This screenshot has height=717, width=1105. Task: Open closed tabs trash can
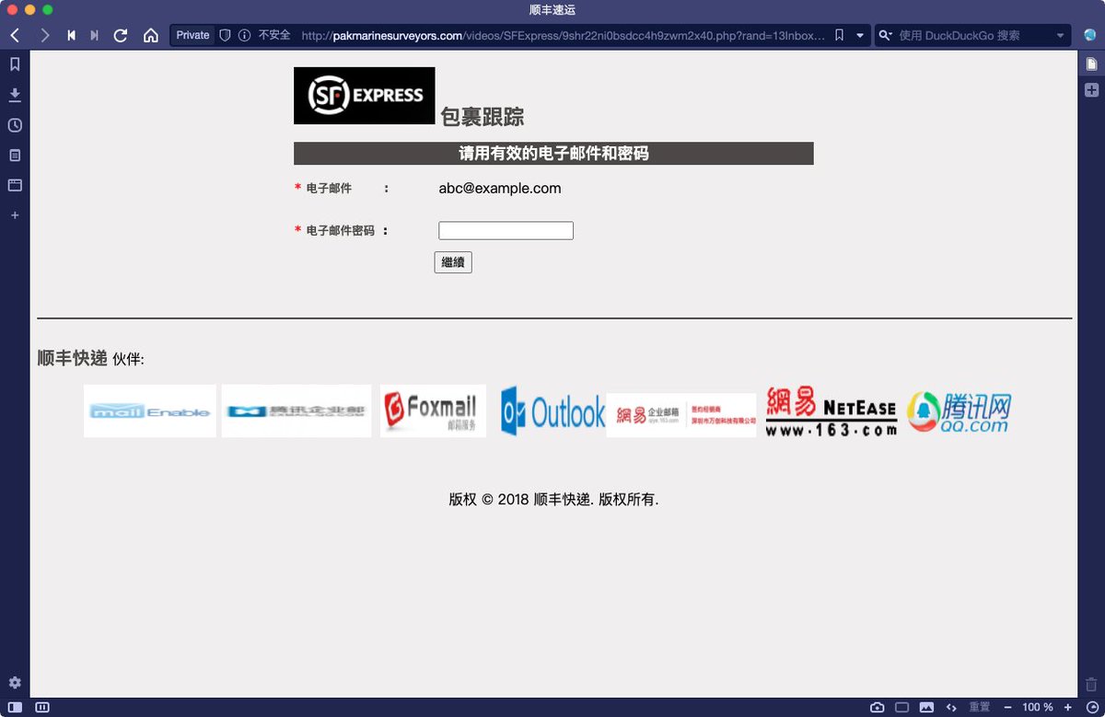[x=1091, y=684]
